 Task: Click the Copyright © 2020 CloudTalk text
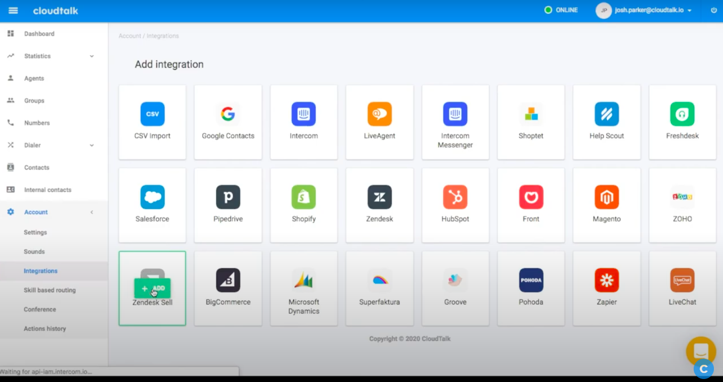tap(410, 339)
